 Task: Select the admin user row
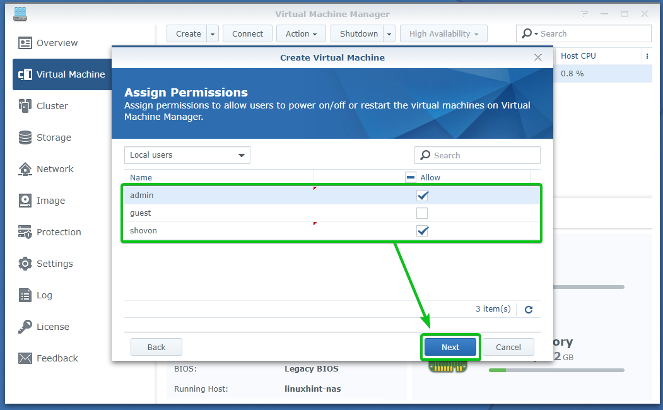pyautogui.click(x=332, y=196)
